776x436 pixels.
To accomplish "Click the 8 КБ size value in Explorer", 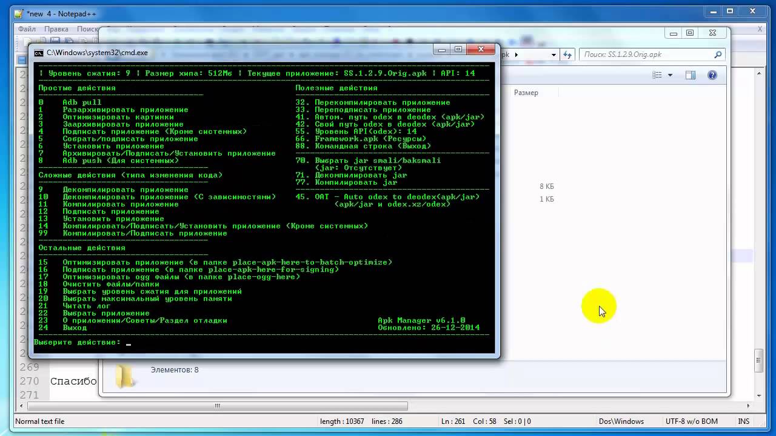I will click(x=546, y=187).
